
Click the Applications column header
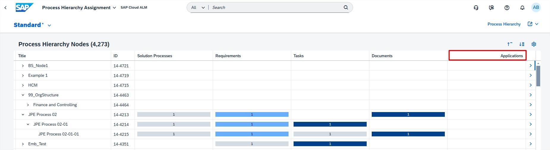(x=487, y=56)
